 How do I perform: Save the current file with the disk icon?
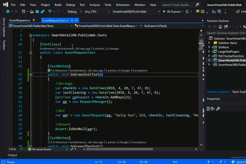(37, 12)
